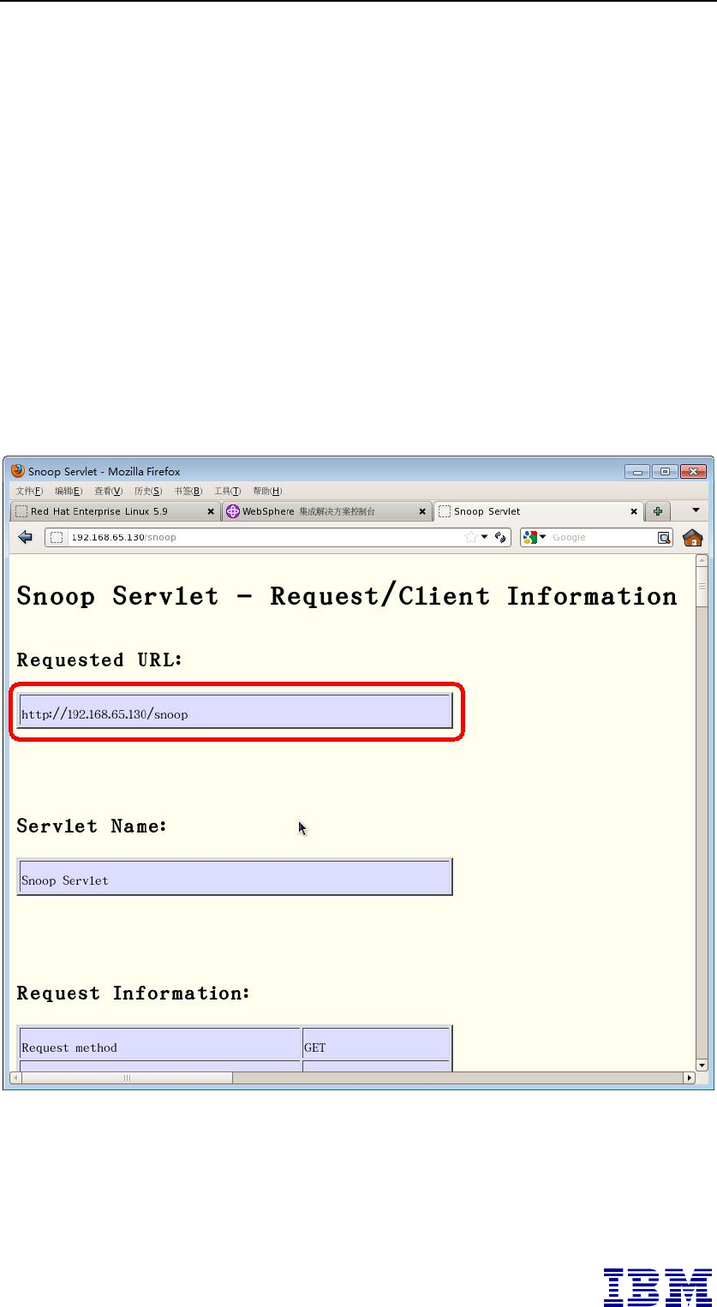The width and height of the screenshot is (717, 1307).
Task: Click the horizontal scrollbar thumb
Action: (x=127, y=1077)
